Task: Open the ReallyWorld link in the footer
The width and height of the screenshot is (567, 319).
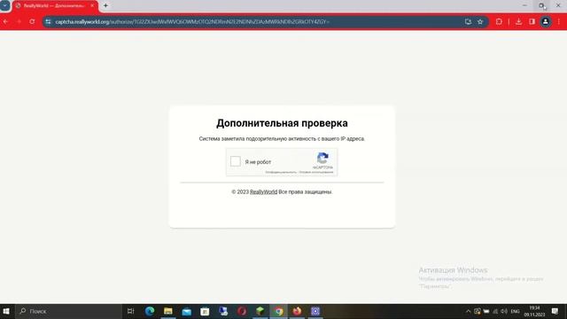Action: [263, 192]
